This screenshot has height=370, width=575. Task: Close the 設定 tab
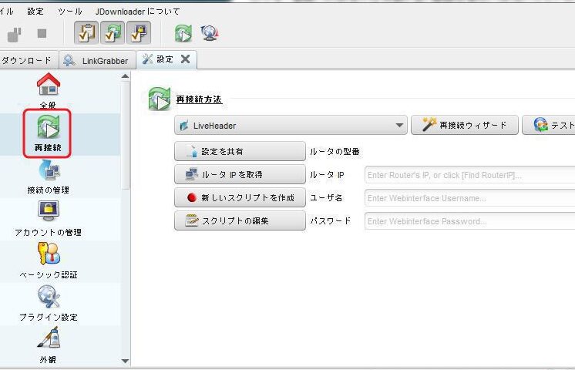click(185, 59)
